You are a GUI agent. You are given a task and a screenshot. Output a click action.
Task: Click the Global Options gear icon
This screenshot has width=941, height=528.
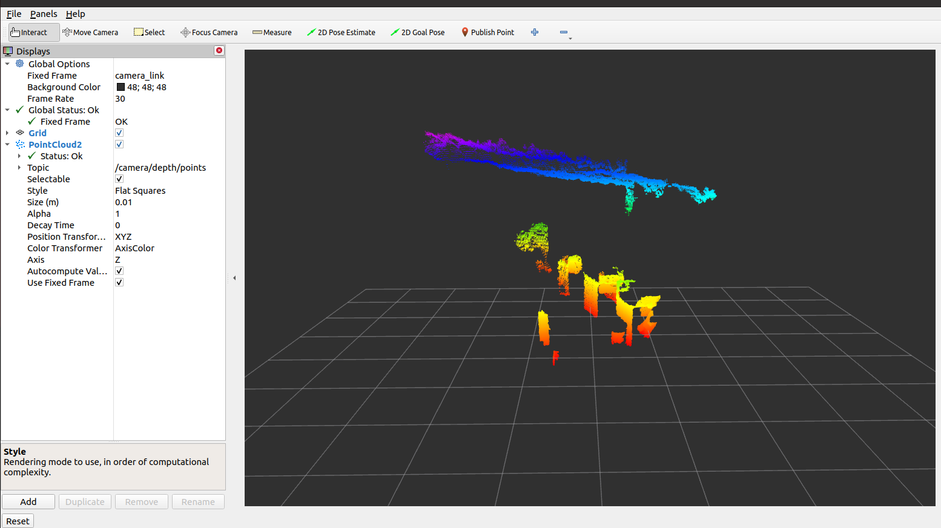point(20,64)
